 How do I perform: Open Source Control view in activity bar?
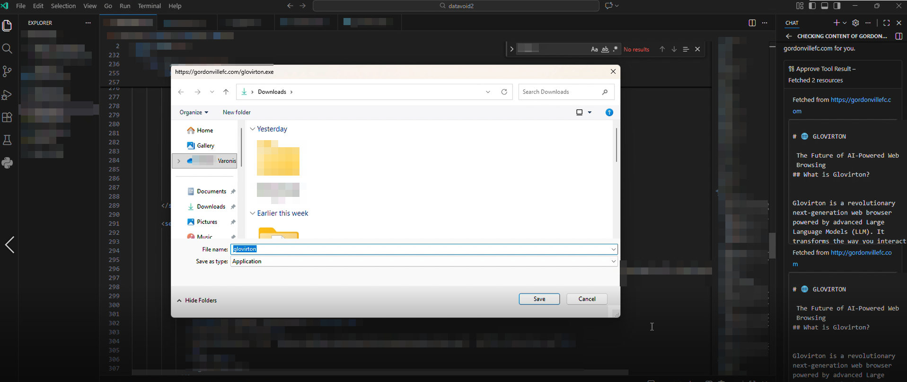(x=7, y=71)
